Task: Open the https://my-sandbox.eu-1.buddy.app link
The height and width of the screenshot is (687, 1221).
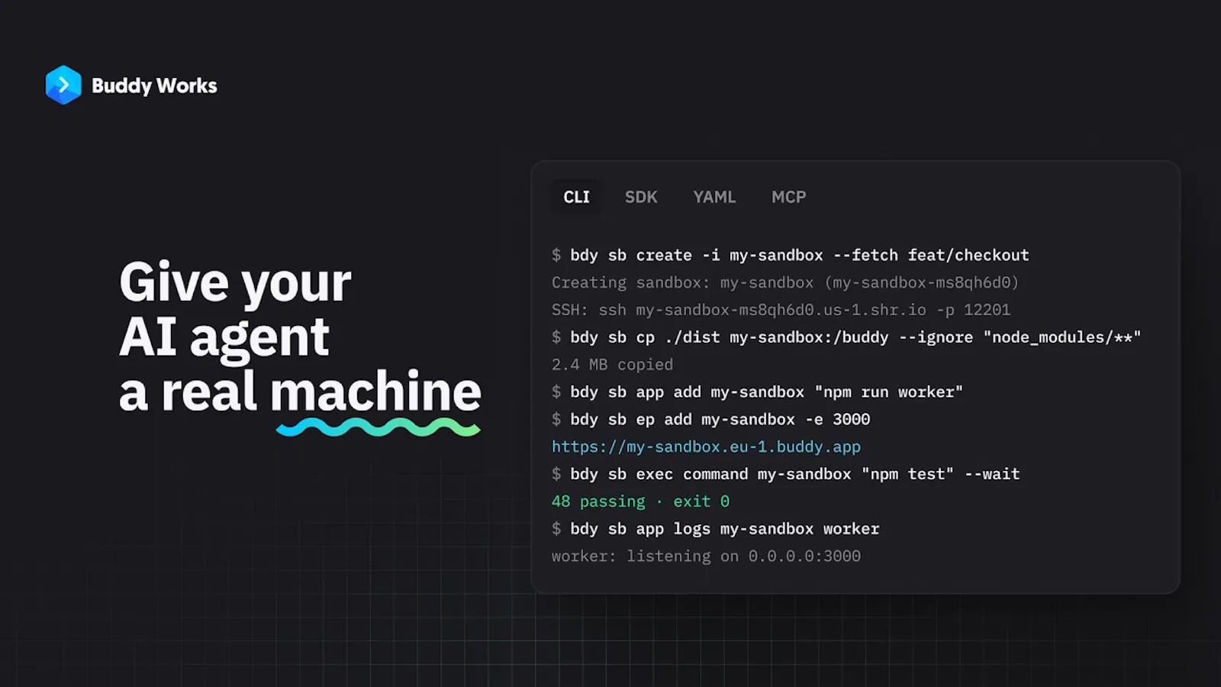Action: [x=706, y=447]
